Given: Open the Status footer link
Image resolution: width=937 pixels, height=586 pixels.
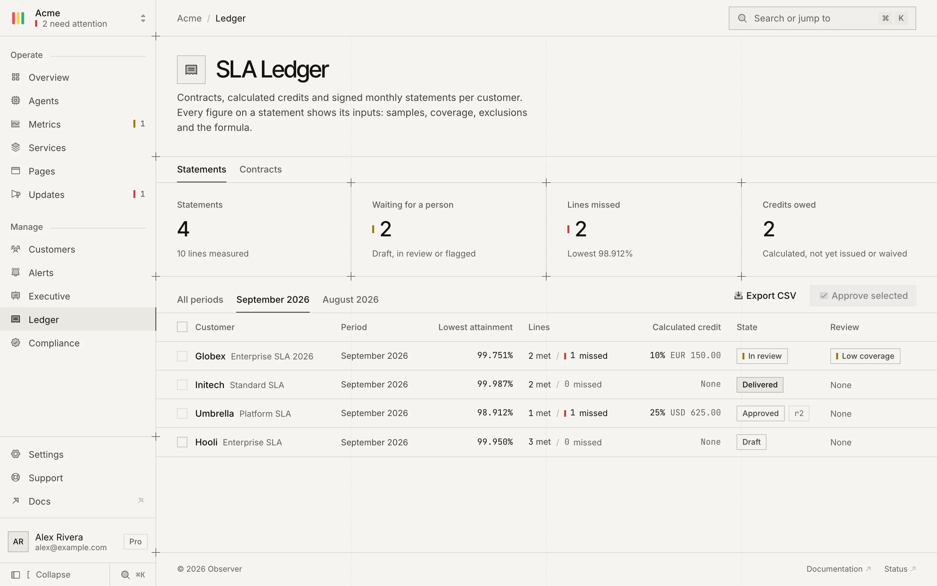Looking at the screenshot, I should coord(900,569).
